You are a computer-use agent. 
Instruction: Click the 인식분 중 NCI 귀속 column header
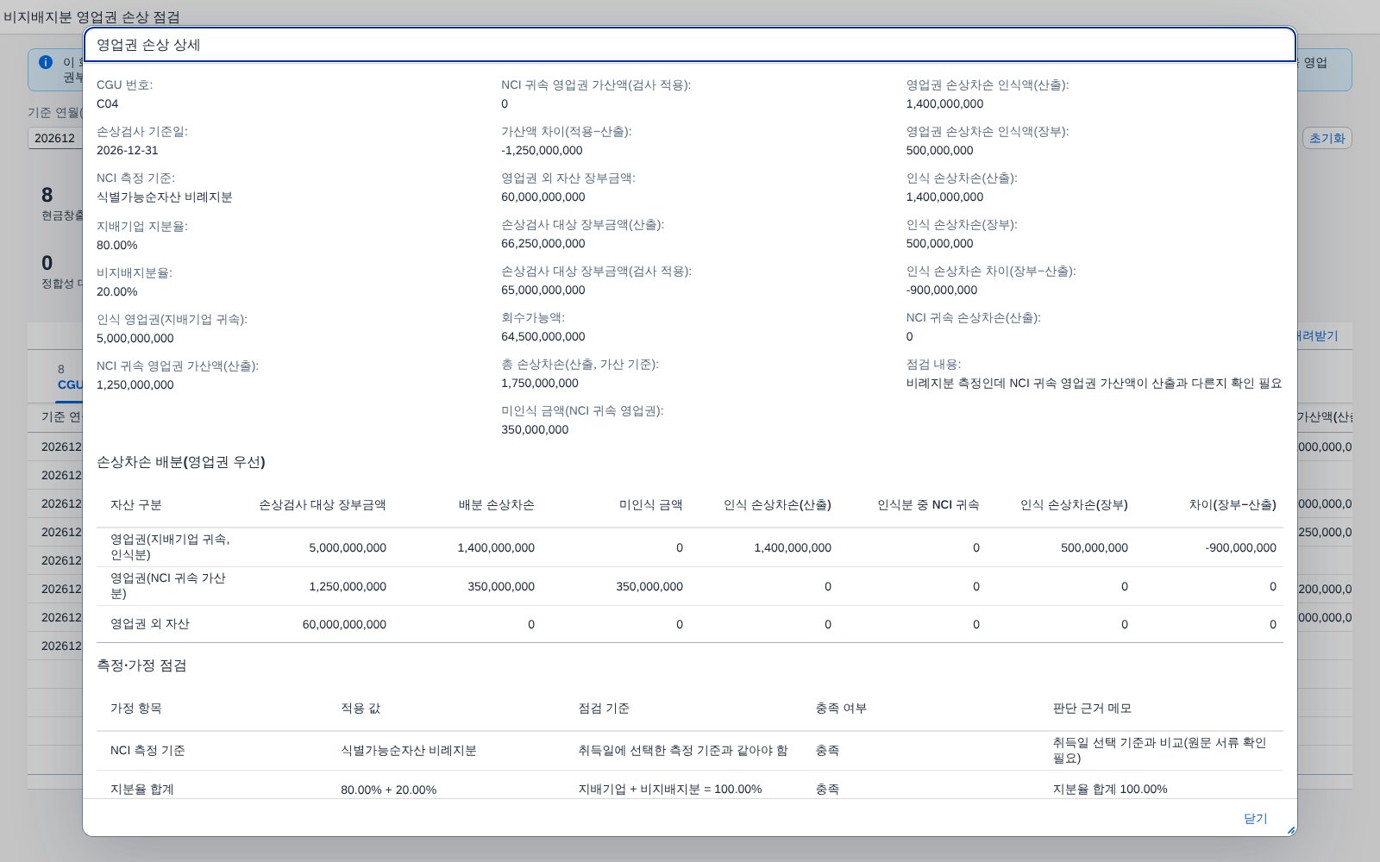(928, 504)
